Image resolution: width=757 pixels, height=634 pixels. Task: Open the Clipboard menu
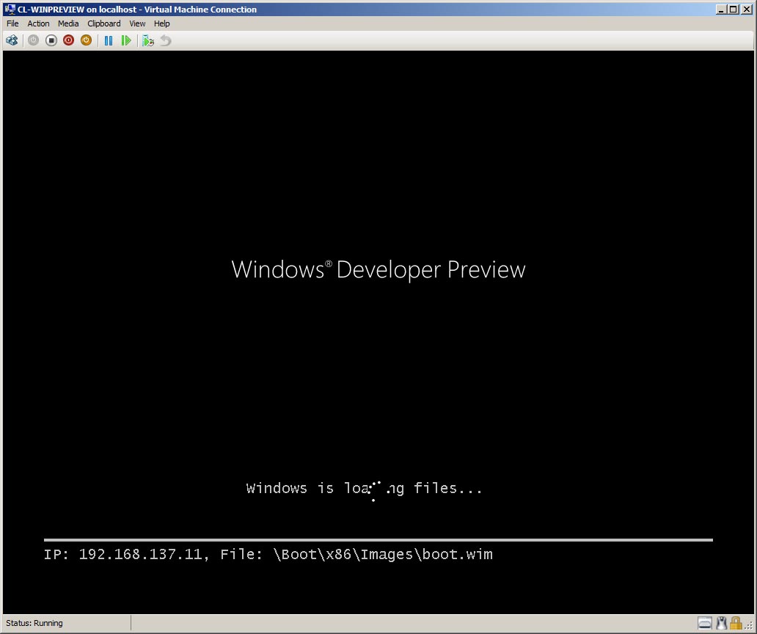[104, 23]
